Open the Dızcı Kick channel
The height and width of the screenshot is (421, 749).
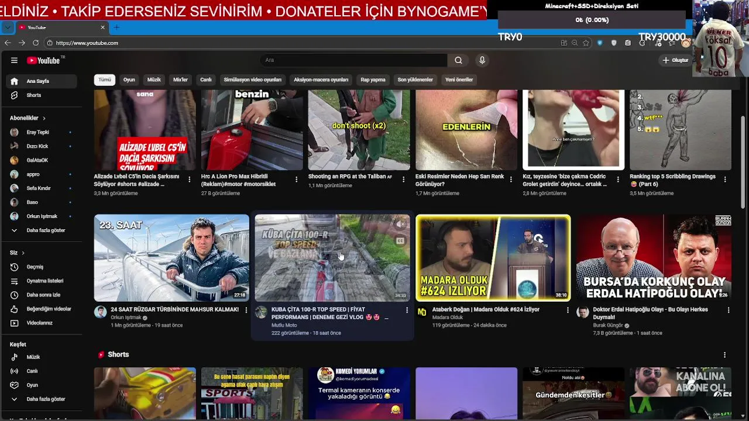(x=41, y=146)
